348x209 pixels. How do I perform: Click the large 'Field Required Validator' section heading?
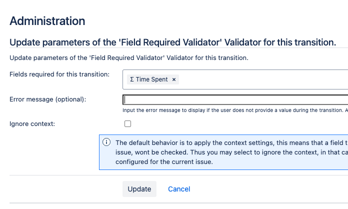pyautogui.click(x=172, y=42)
